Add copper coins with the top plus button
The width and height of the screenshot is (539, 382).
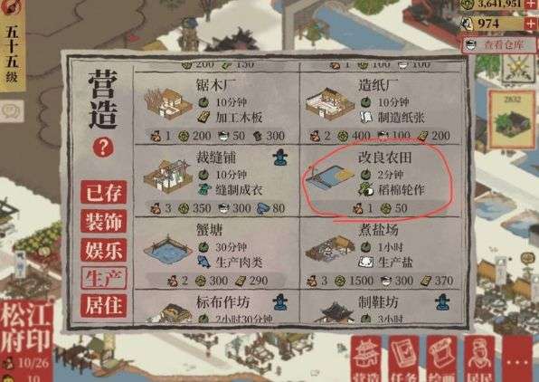532,5
